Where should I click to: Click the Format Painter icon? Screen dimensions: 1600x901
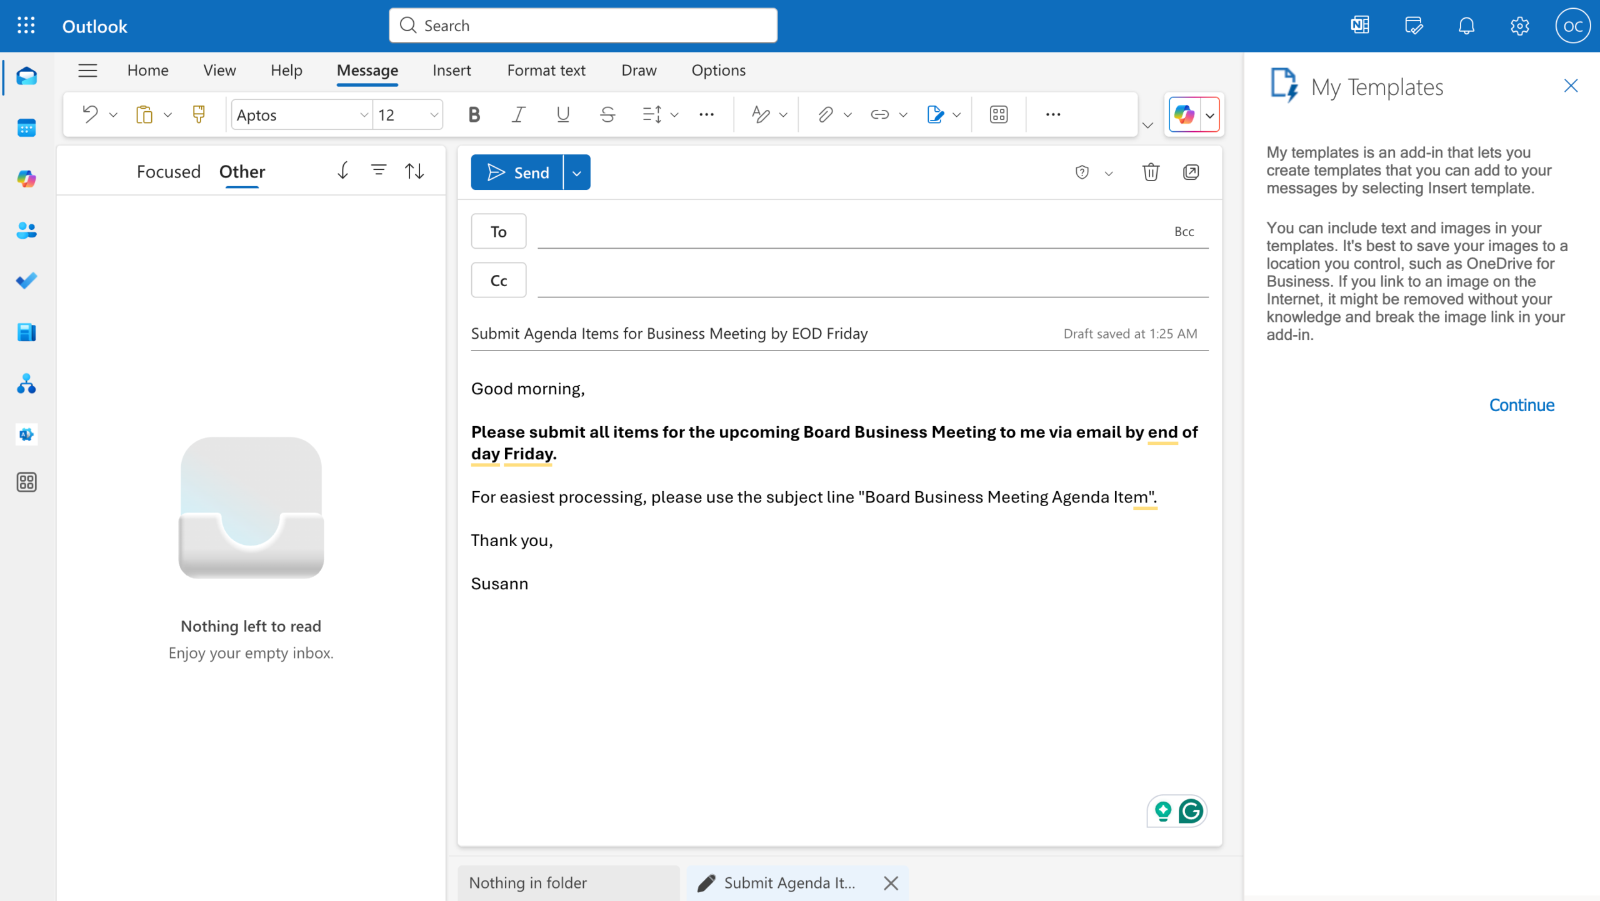coord(199,114)
